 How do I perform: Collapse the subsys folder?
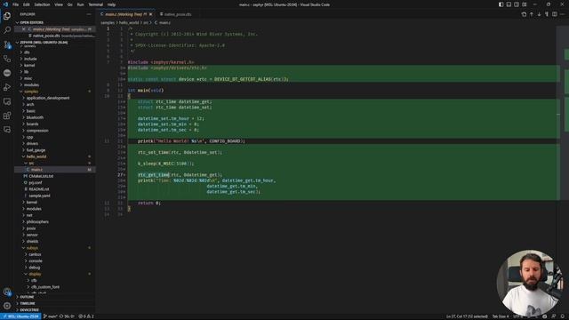coord(32,248)
